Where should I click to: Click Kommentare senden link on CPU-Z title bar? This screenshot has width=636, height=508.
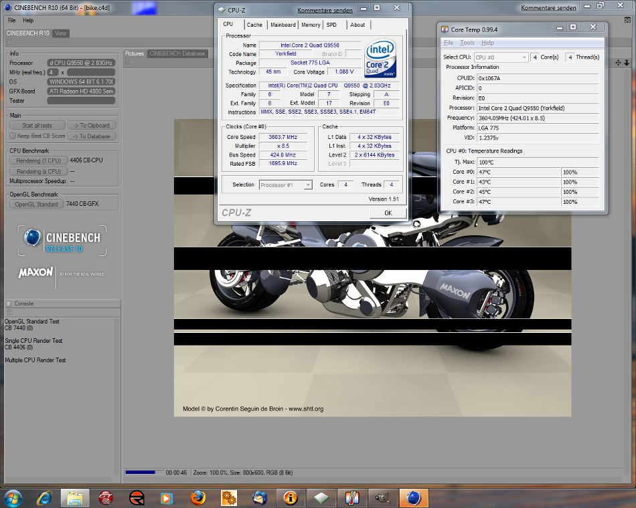325,10
